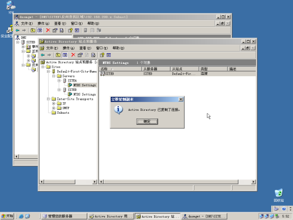Collapse Default-First-Site-Name node

pyautogui.click(x=48, y=72)
